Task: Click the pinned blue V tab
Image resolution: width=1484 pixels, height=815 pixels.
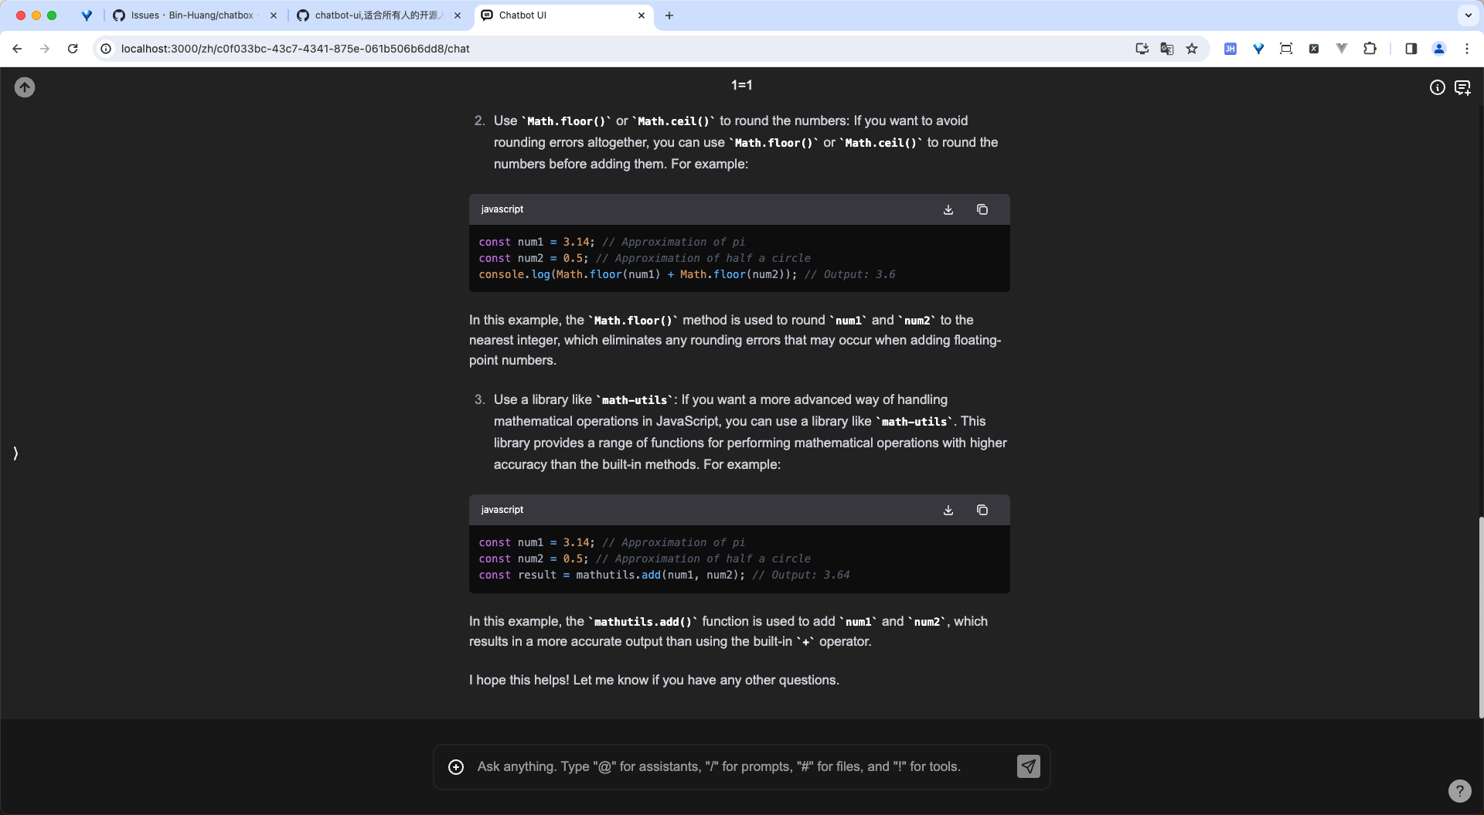Action: 87,15
